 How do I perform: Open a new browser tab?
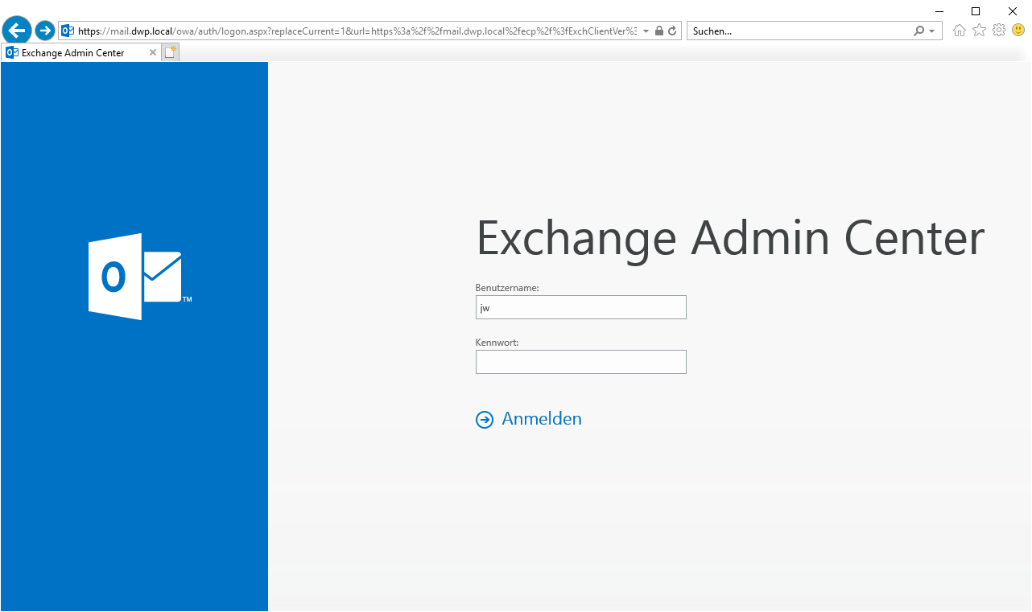click(170, 53)
